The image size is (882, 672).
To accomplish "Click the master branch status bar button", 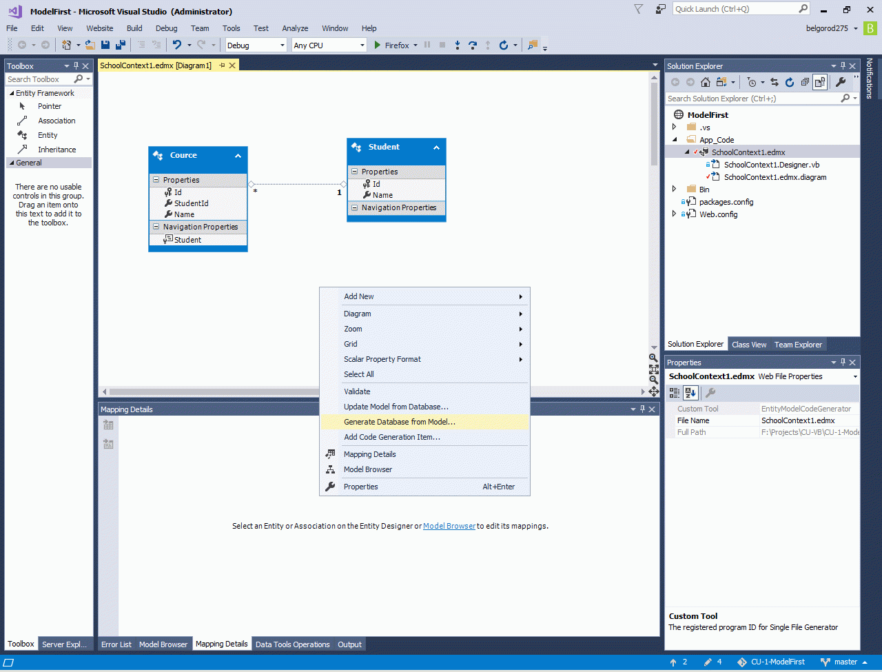I will [x=845, y=662].
